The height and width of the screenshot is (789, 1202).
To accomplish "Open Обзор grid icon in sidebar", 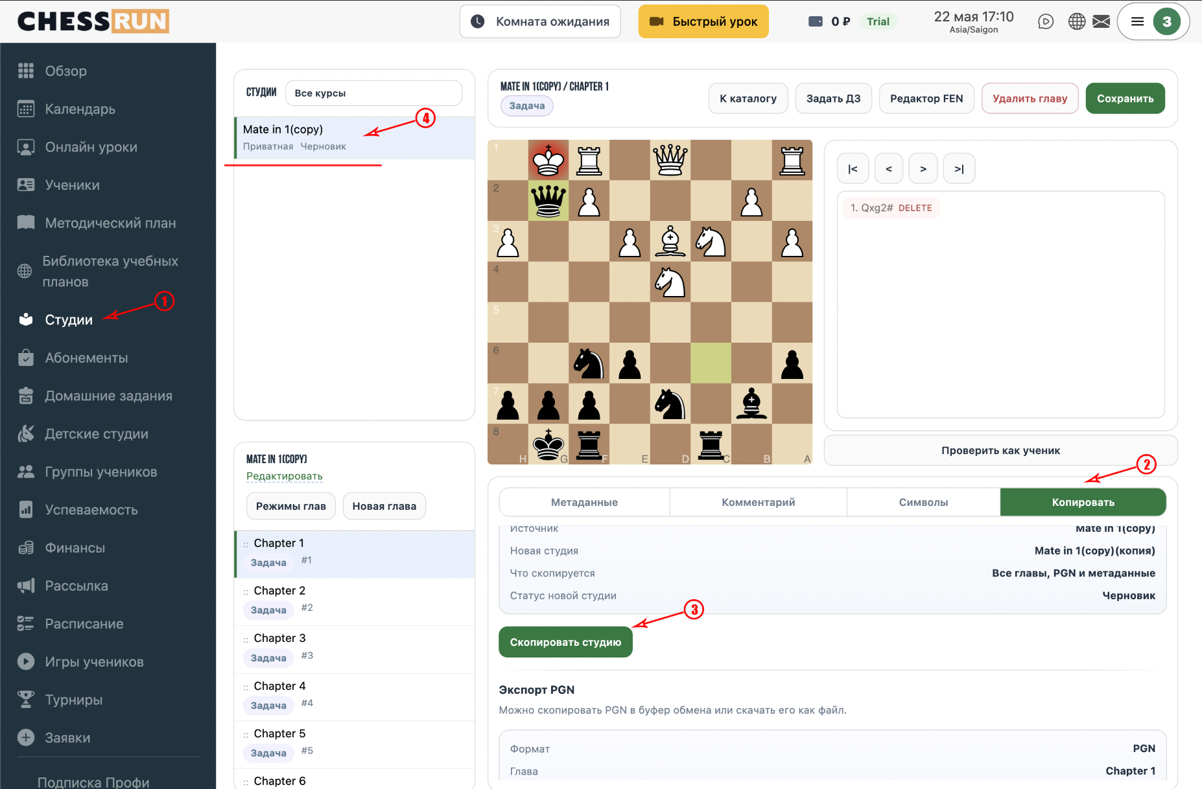I will coord(26,71).
